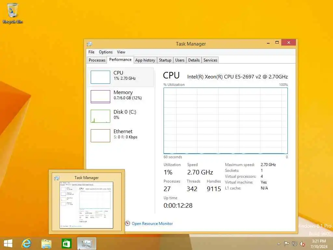
Task: Click the 60 seconds graph label
Action: 173,157
